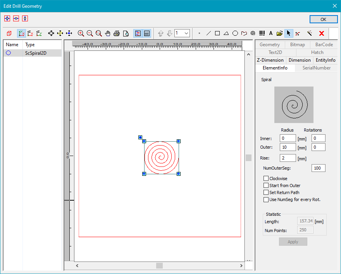Select the ScSpiral2D entry in list
Screen dimensions: 341x274
click(36, 53)
